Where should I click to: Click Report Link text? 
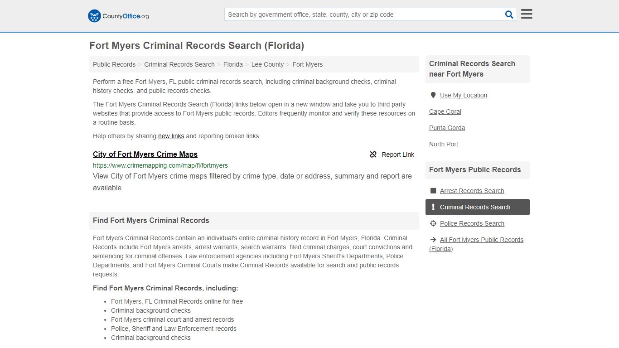(398, 155)
